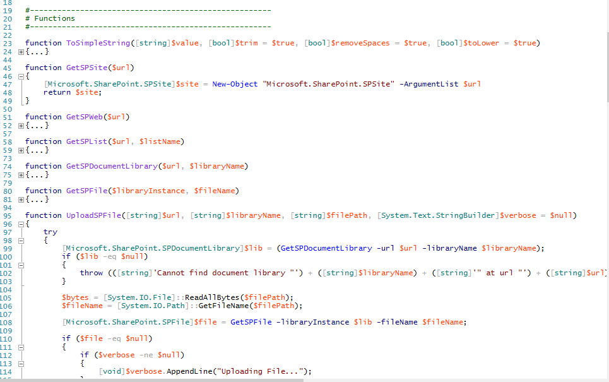Collapse the UploadSPFile function body

click(x=21, y=224)
